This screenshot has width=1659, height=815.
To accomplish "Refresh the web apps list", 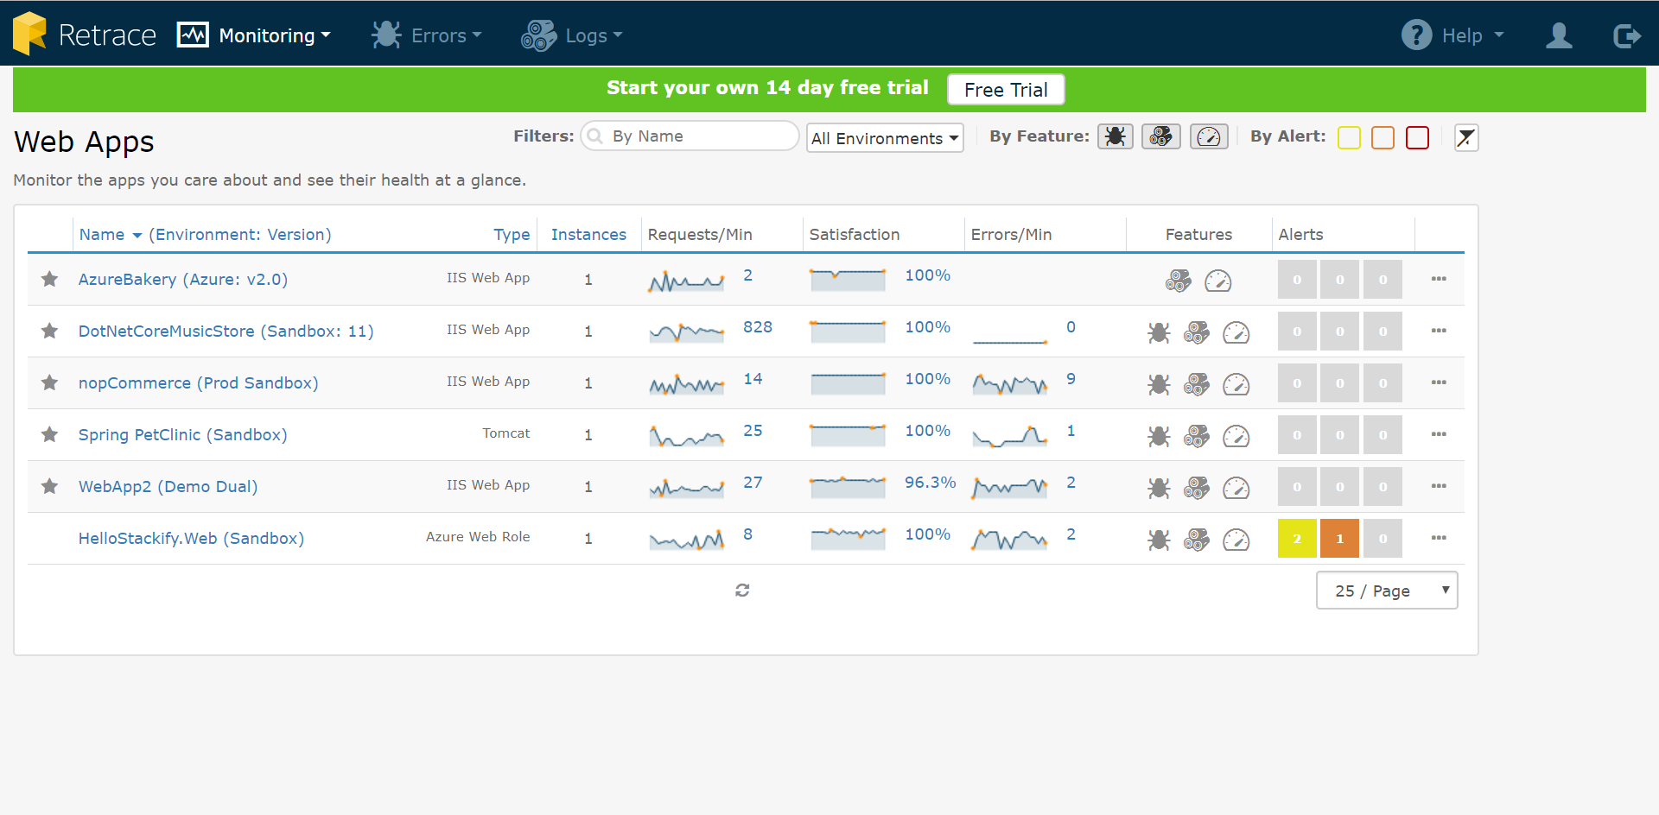I will coord(742,590).
